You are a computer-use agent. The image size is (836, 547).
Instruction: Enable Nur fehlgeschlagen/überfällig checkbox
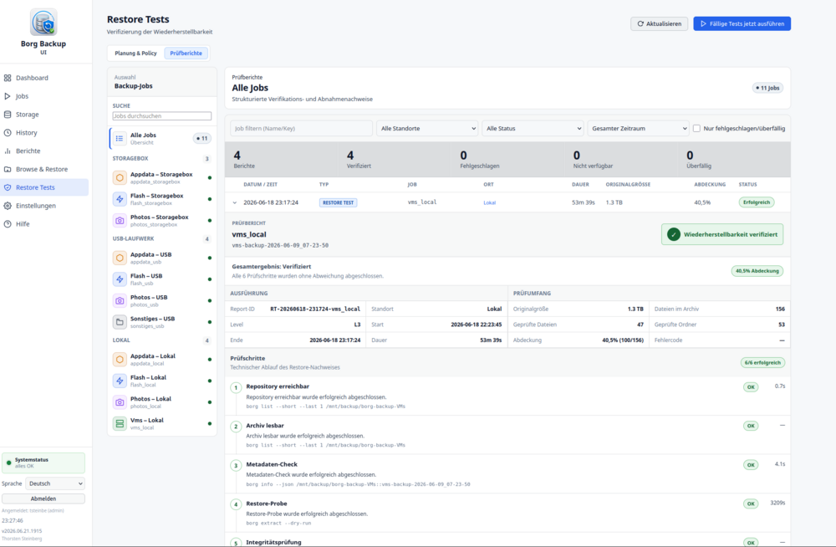pos(696,129)
